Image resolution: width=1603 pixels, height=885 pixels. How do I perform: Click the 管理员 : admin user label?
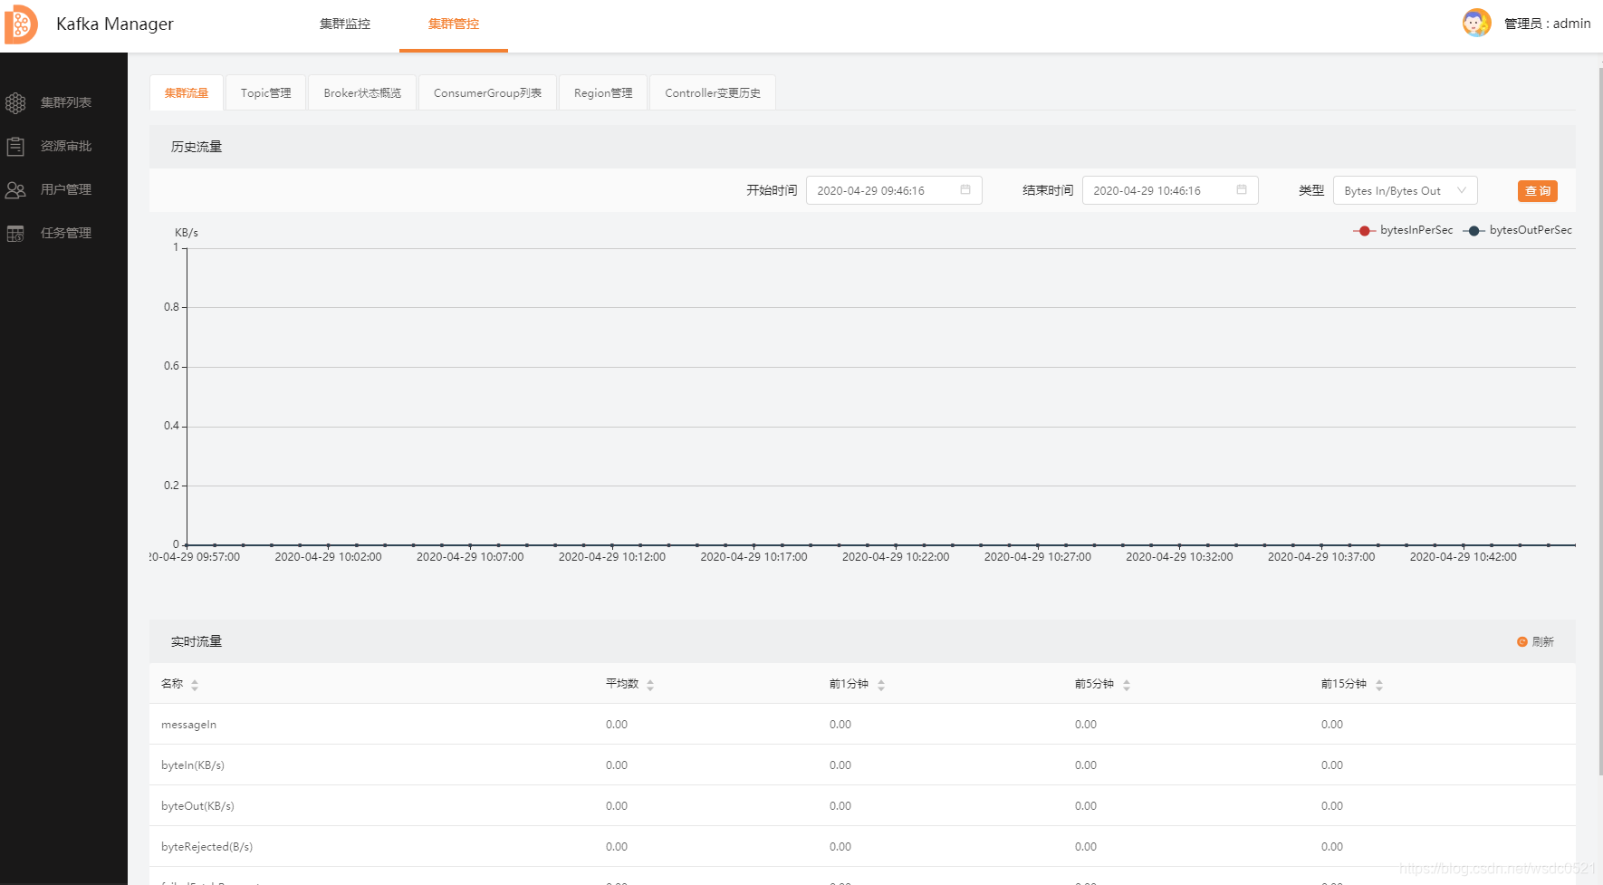[1548, 24]
